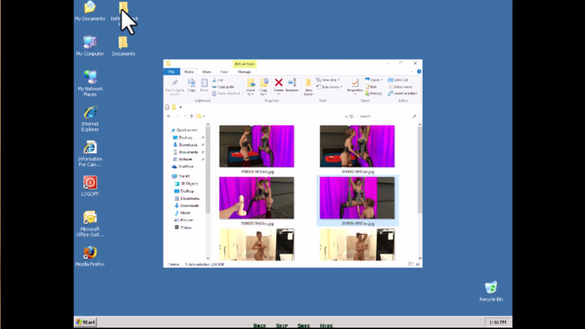The height and width of the screenshot is (329, 585).
Task: Click Edit in the Open group
Action: (371, 87)
